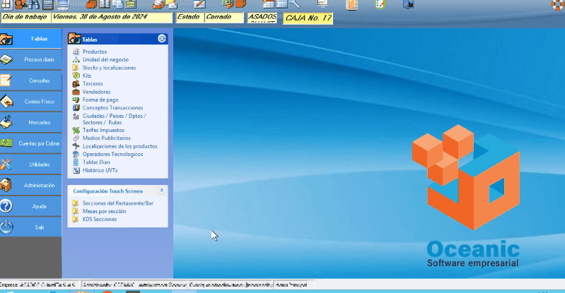The width and height of the screenshot is (565, 293).
Task: Collapse the Tablas panel header
Action: coord(162,40)
